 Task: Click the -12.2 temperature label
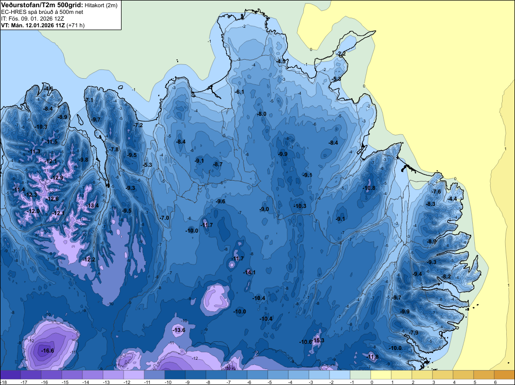(x=89, y=259)
